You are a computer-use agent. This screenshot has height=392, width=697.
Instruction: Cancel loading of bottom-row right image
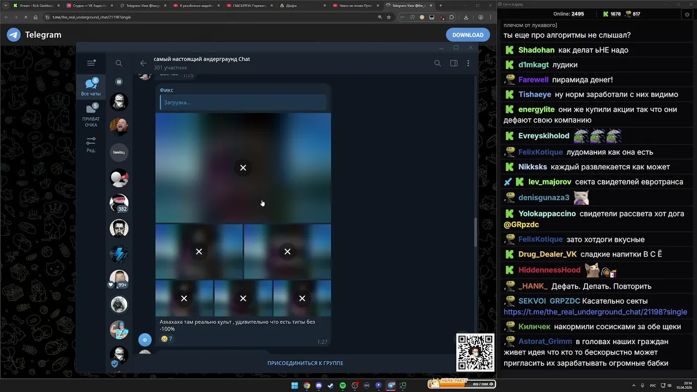click(x=302, y=298)
